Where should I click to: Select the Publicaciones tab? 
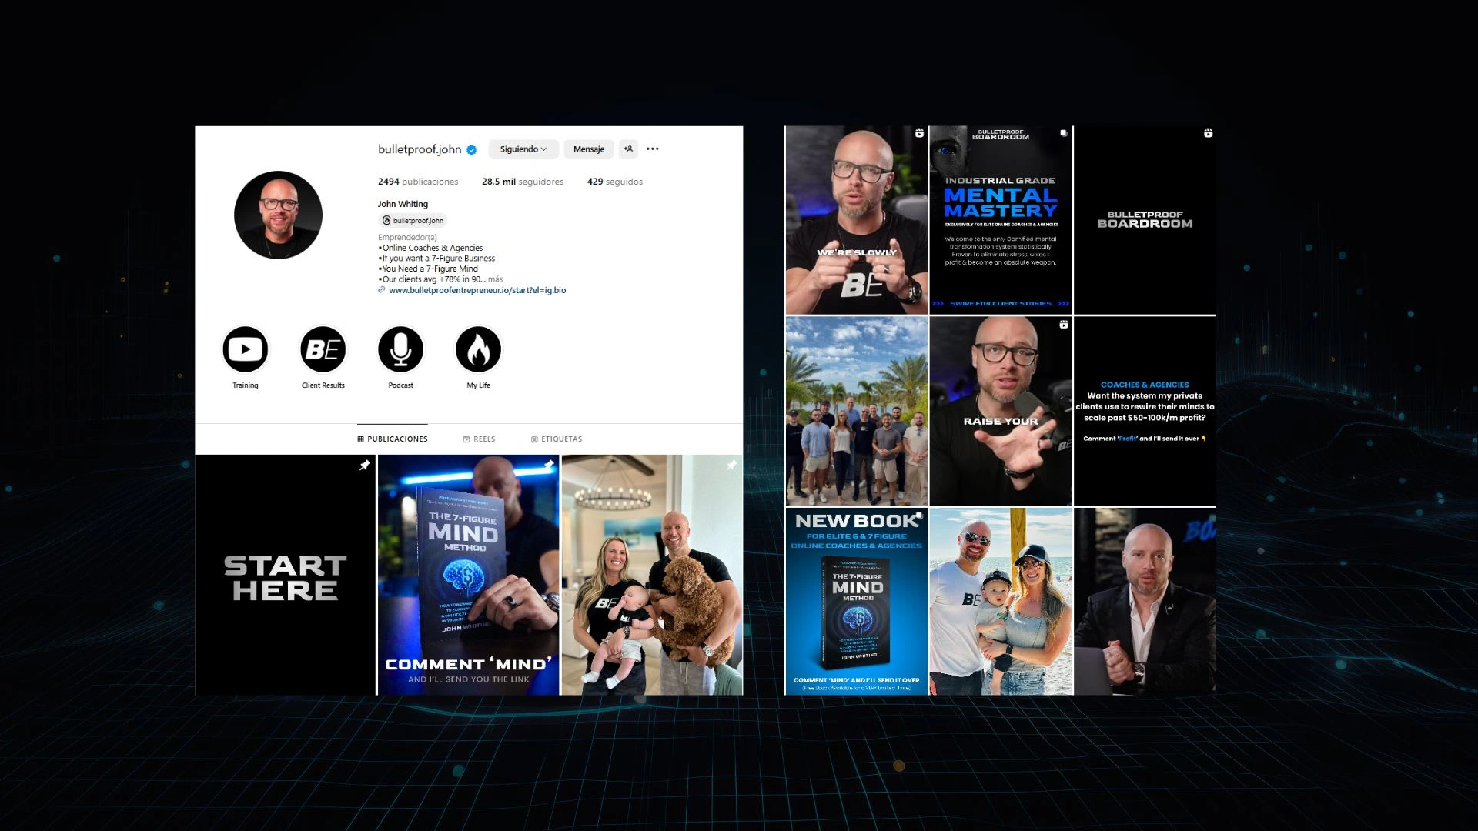393,439
